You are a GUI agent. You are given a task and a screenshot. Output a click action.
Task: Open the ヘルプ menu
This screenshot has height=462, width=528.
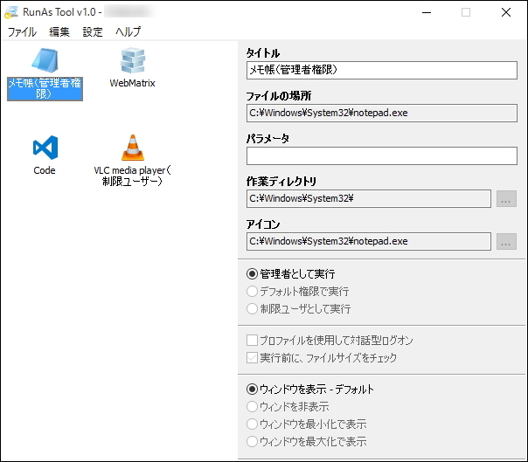[128, 32]
